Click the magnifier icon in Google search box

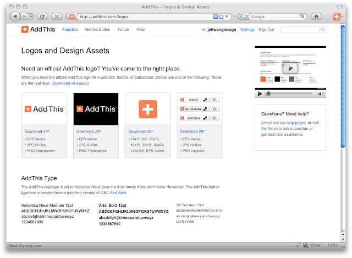pos(302,17)
